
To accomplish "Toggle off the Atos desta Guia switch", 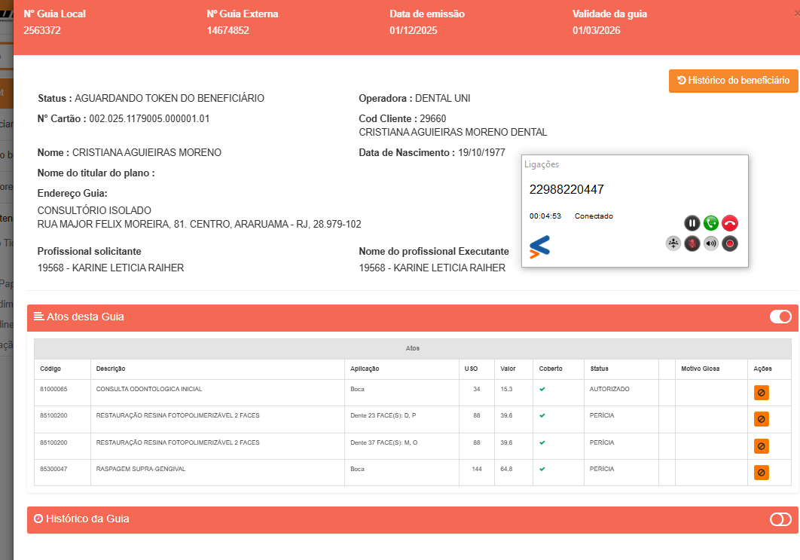I will click(780, 317).
